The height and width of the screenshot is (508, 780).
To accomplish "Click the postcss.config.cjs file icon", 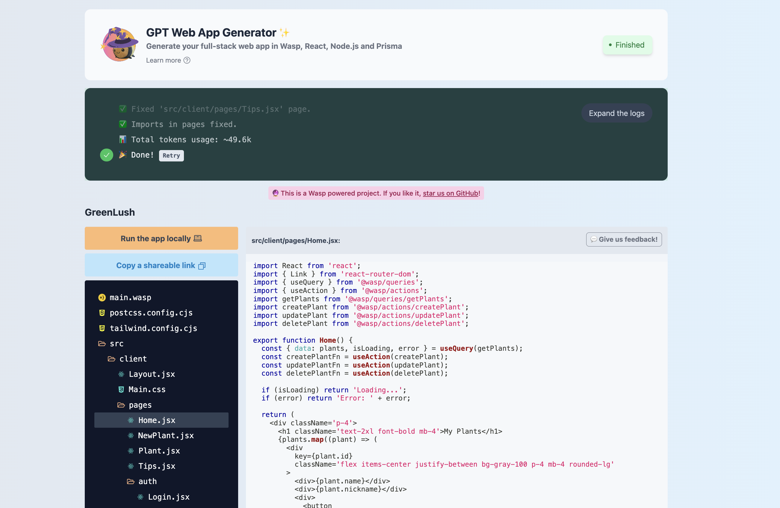I will pos(102,313).
